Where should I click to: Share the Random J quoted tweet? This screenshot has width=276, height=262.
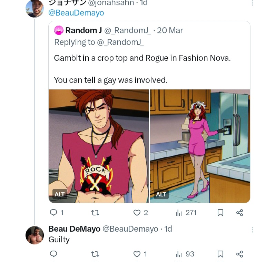click(240, 213)
